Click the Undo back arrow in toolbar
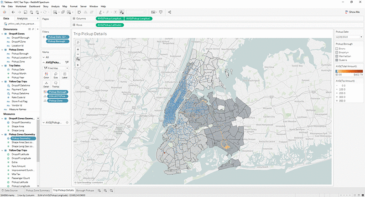 click(13, 12)
